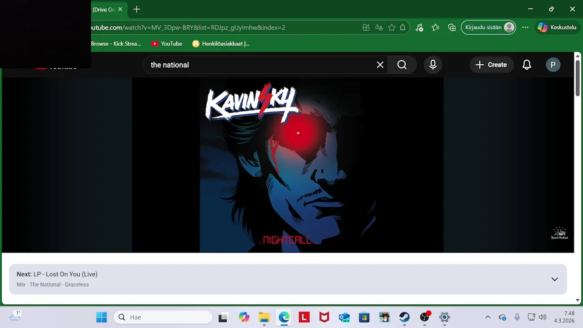Add page to favorites with star icon
The image size is (583, 328).
click(x=391, y=27)
